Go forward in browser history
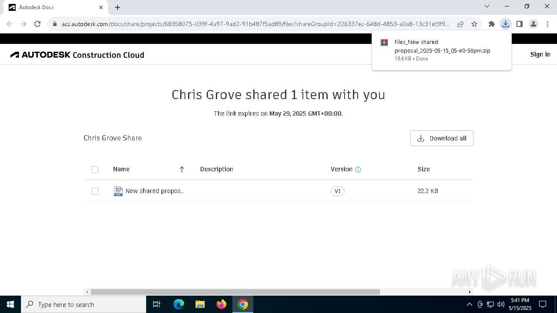This screenshot has width=557, height=313. click(x=23, y=24)
